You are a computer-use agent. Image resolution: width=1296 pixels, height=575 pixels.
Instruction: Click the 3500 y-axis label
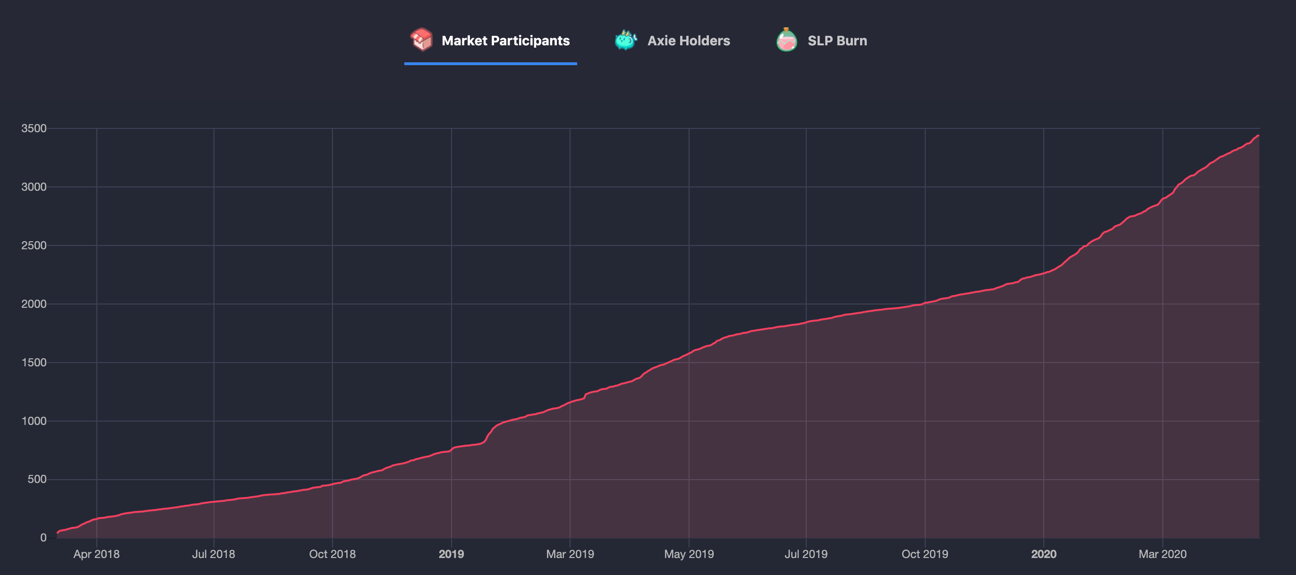(34, 128)
